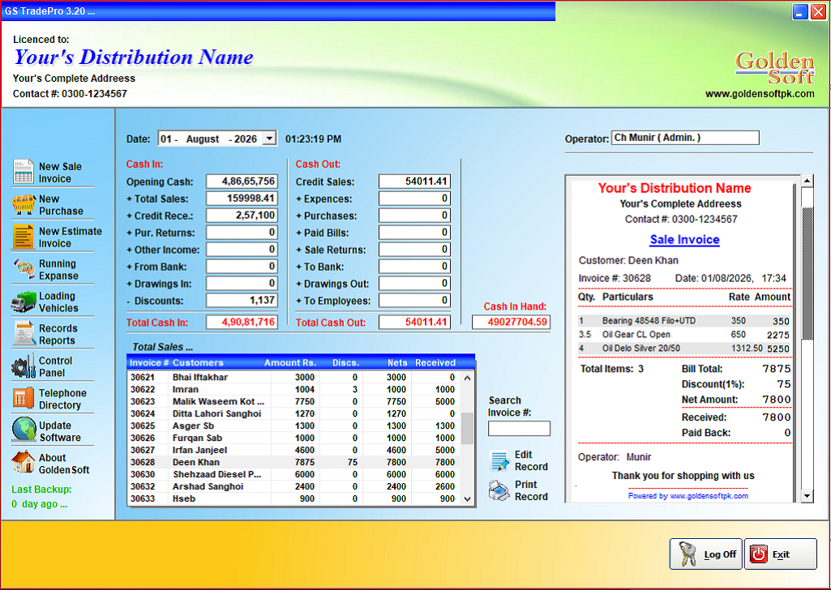Click the invoice preview scrollbar thumb
Viewport: 831px width, 590px height.
point(807,274)
